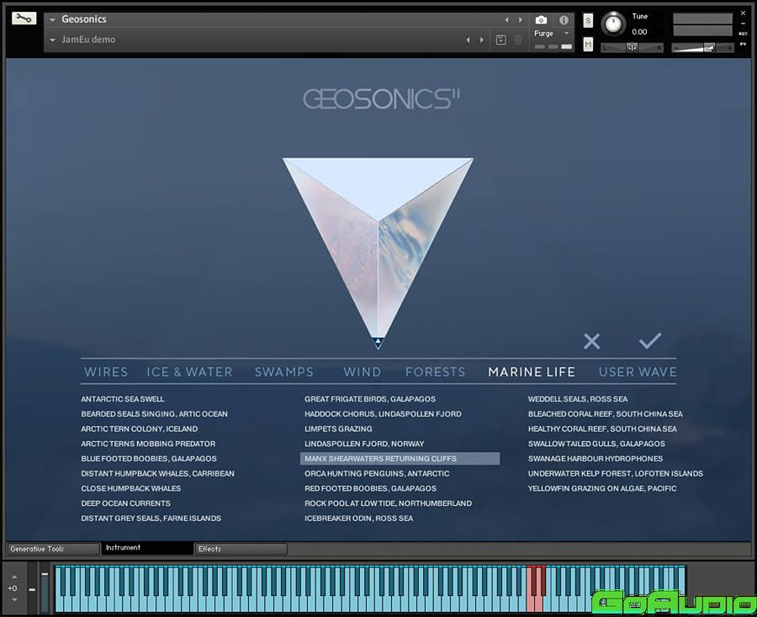Screen dimensions: 757x617
Task: Click the vertical slider left of the keyboard
Action: click(45, 590)
